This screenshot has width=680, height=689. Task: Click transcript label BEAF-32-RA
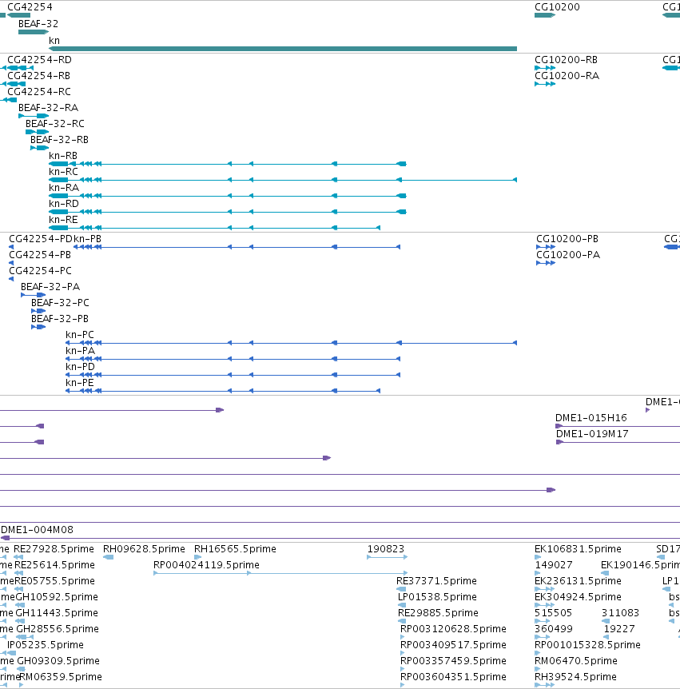(x=48, y=108)
